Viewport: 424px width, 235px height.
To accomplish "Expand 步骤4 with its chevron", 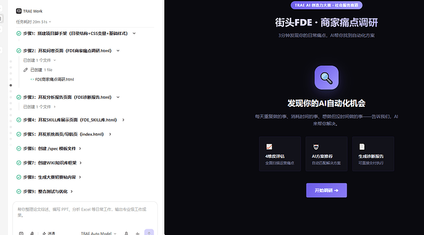I will click(x=124, y=120).
